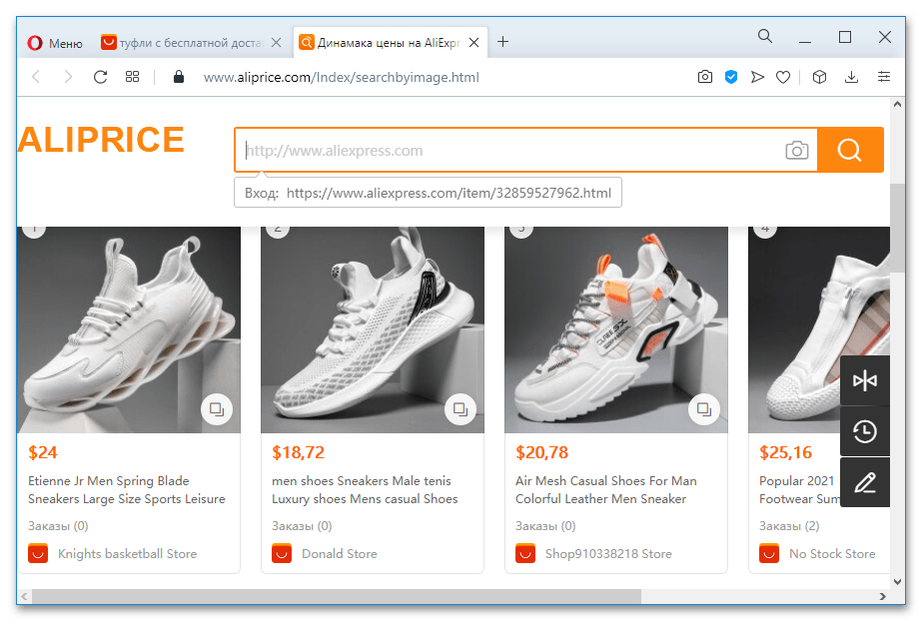The width and height of the screenshot is (922, 621).
Task: Click the white blade sneaker thumbnail
Action: [129, 329]
